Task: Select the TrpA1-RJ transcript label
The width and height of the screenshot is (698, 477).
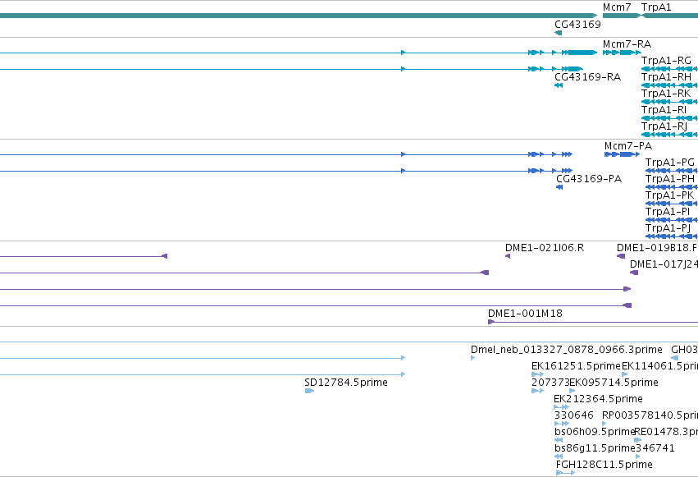Action: [x=664, y=126]
